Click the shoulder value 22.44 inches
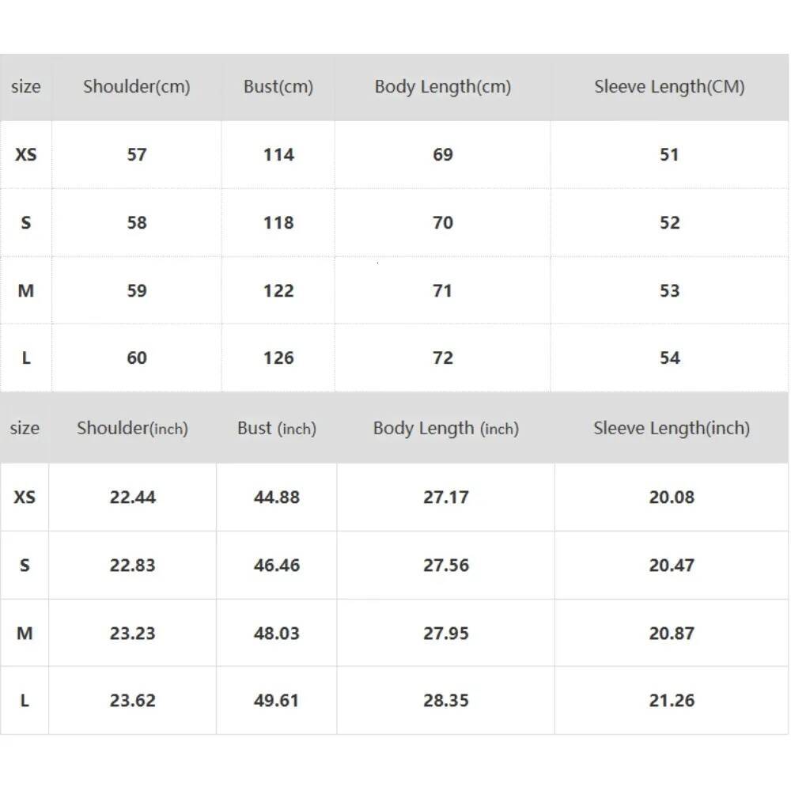The height and width of the screenshot is (791, 791). 132,498
